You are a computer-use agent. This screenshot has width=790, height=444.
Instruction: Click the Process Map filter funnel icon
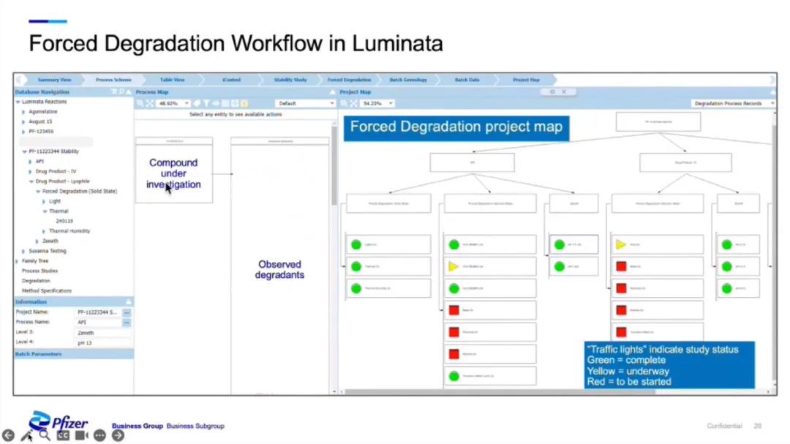[206, 103]
